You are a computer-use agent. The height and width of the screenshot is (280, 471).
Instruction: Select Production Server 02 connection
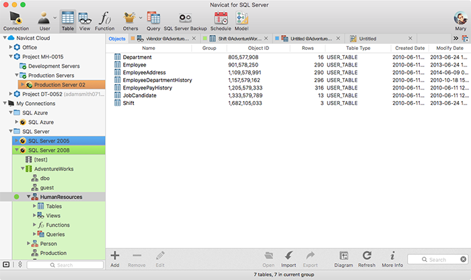62,85
